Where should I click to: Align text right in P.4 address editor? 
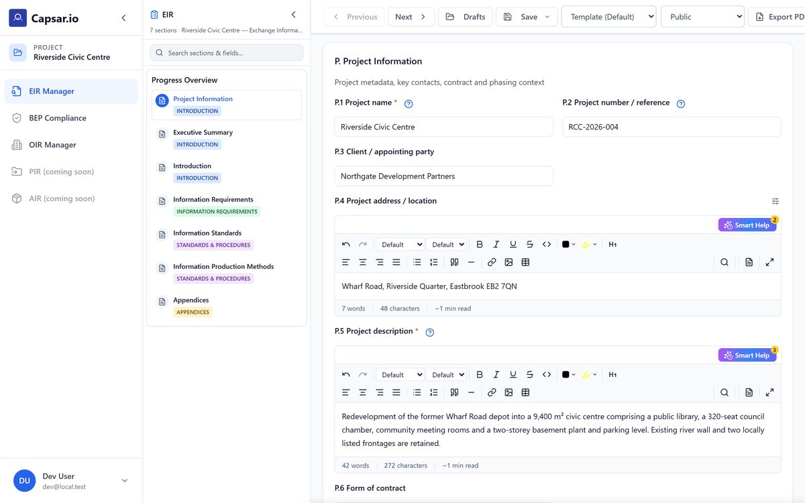click(x=380, y=262)
